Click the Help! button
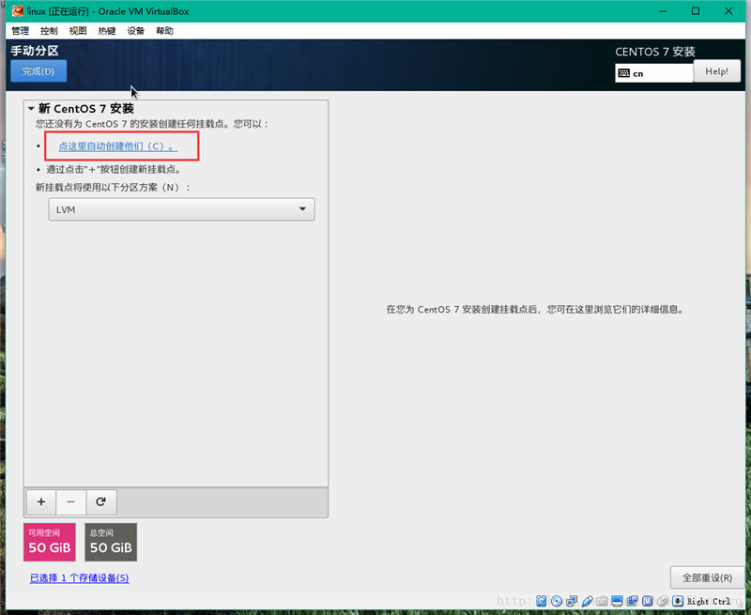 click(716, 71)
